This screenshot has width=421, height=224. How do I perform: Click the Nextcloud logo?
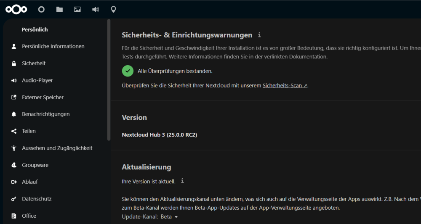(x=16, y=10)
